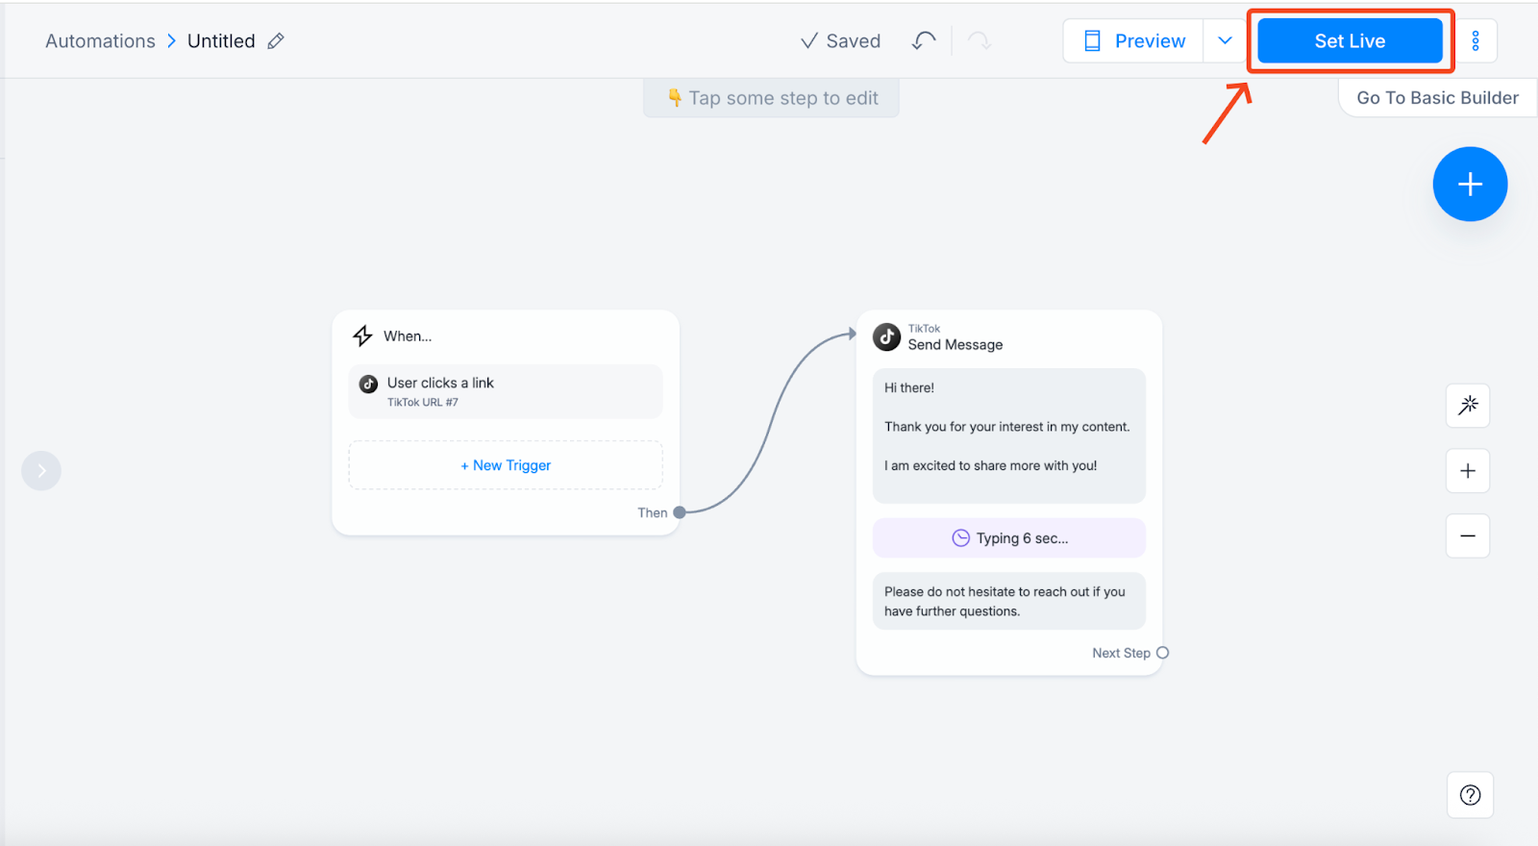Open the help question mark icon
This screenshot has width=1538, height=846.
[x=1470, y=795]
